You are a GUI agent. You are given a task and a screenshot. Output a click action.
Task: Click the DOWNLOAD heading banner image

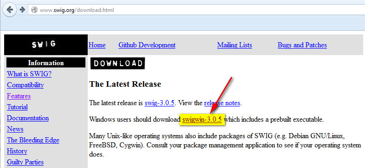(x=118, y=63)
